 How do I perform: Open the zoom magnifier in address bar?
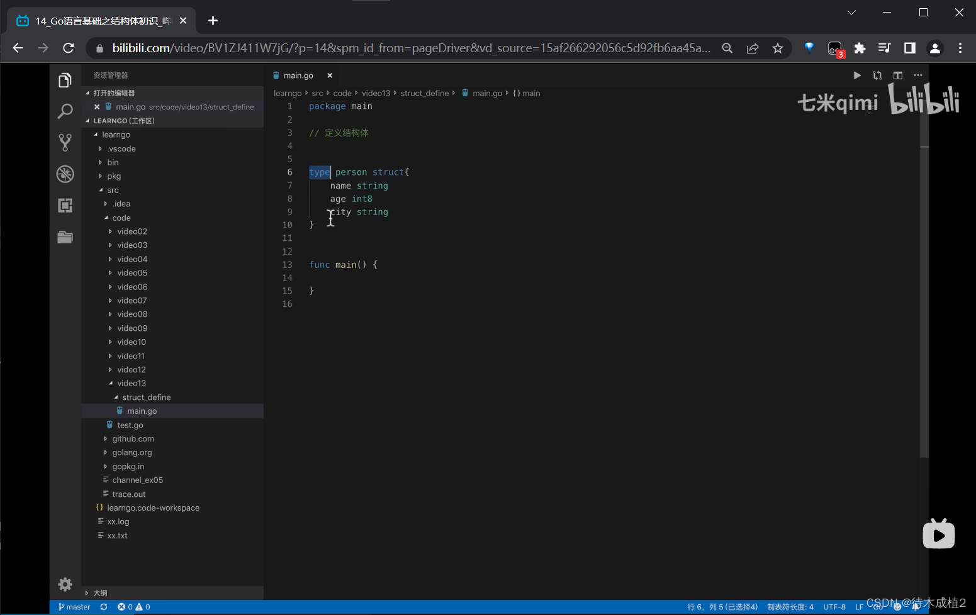[x=727, y=48]
